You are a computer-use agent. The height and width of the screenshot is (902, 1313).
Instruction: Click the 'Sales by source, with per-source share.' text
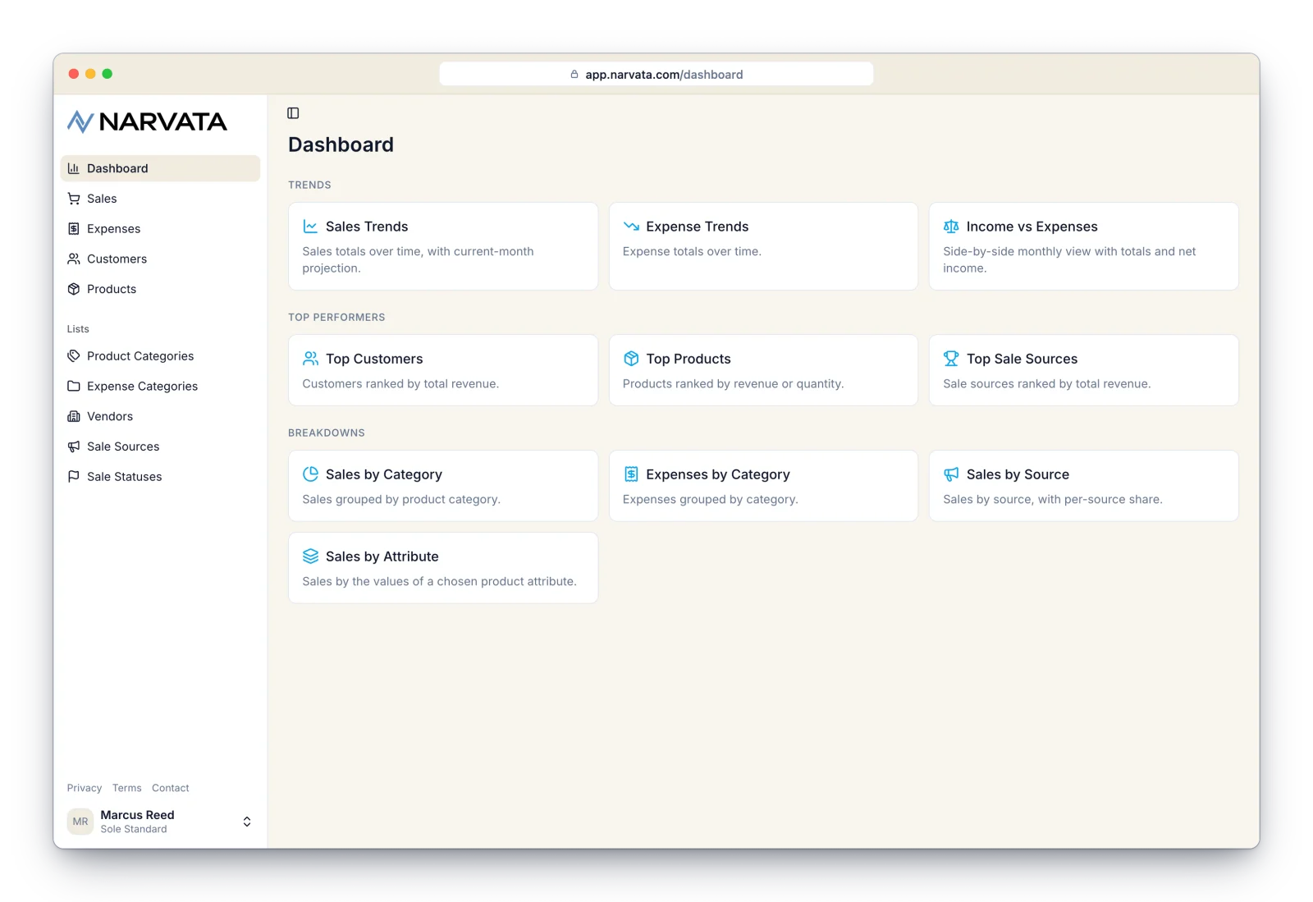point(1053,499)
